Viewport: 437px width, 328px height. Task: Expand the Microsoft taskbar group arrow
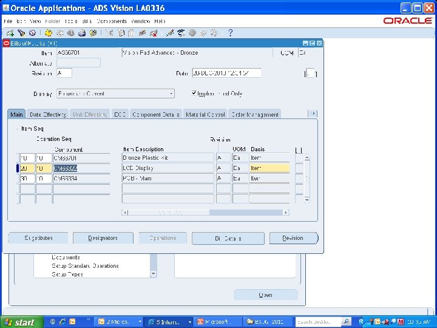[x=140, y=322]
